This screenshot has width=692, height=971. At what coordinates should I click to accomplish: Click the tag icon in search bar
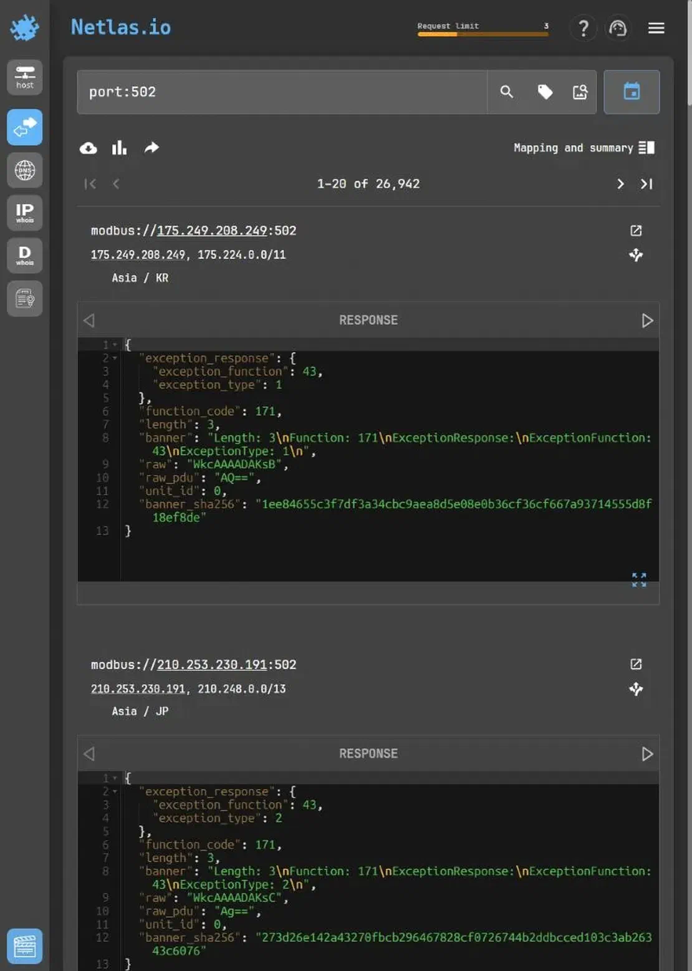[x=545, y=92]
